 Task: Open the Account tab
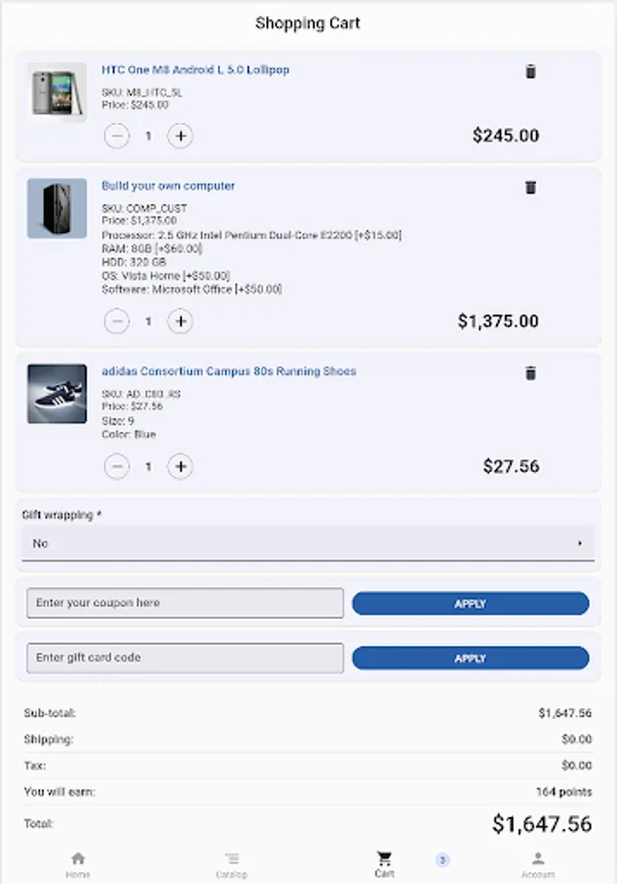click(x=537, y=863)
